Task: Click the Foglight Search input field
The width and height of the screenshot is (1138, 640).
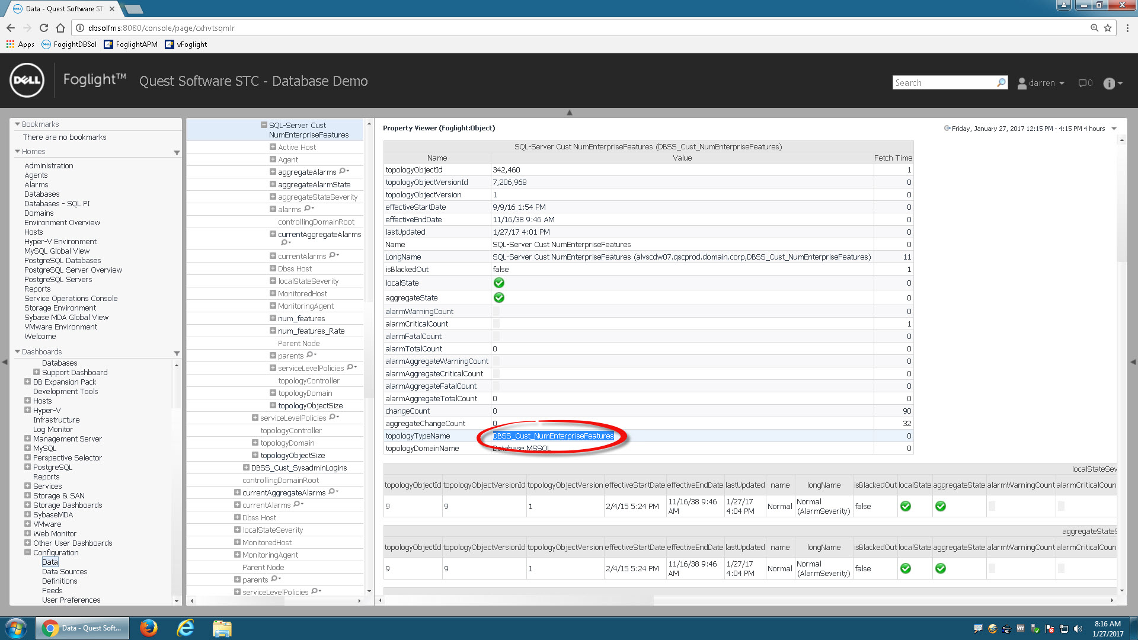Action: [942, 83]
